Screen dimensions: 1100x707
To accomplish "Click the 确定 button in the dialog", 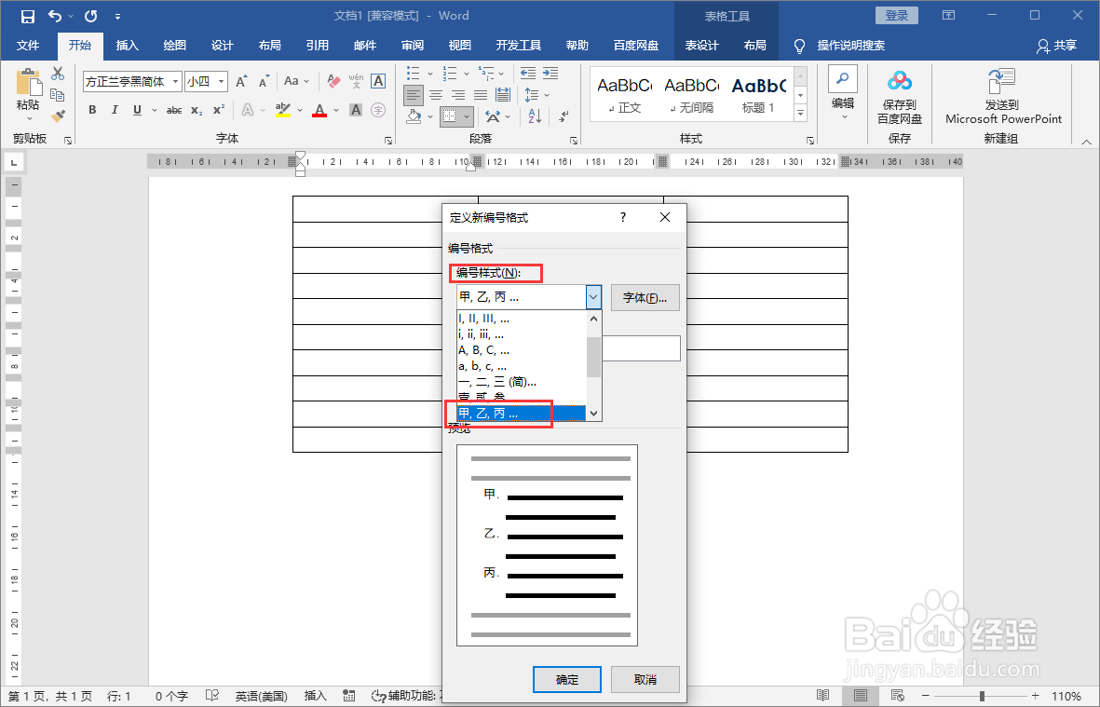I will pos(566,679).
